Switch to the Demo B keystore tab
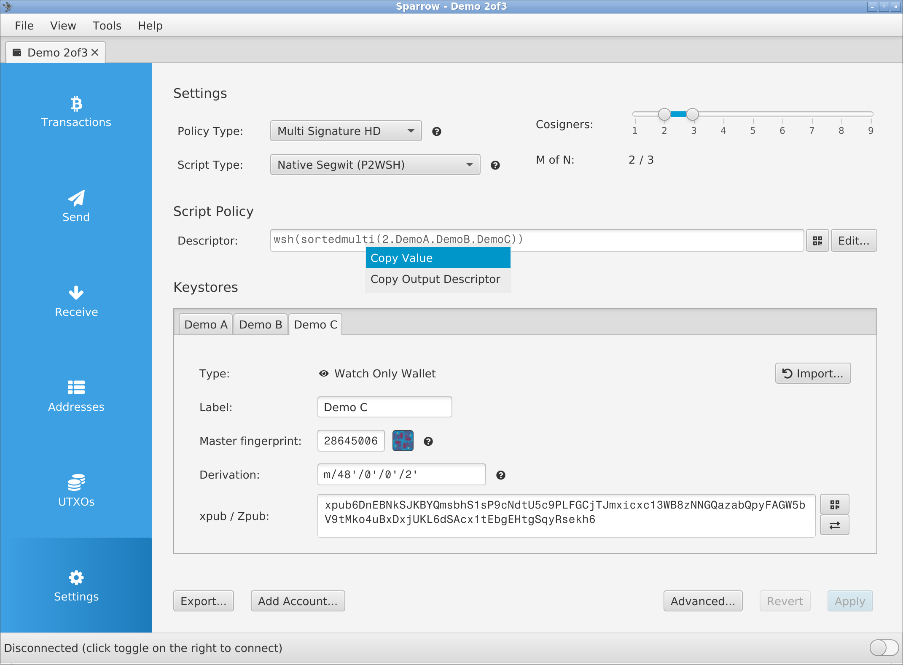This screenshot has height=665, width=903. pos(261,325)
